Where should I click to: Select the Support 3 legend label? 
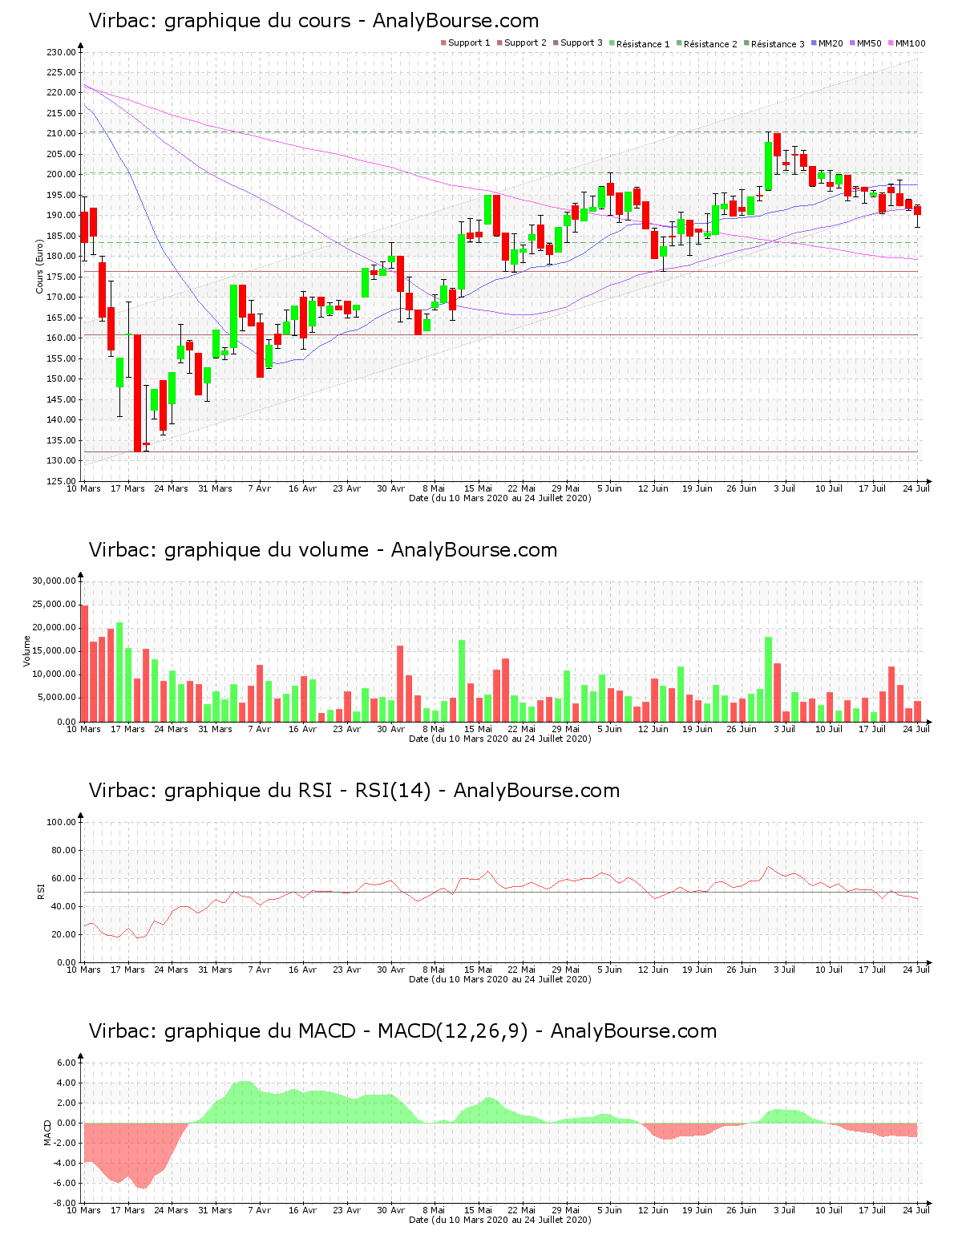(581, 43)
